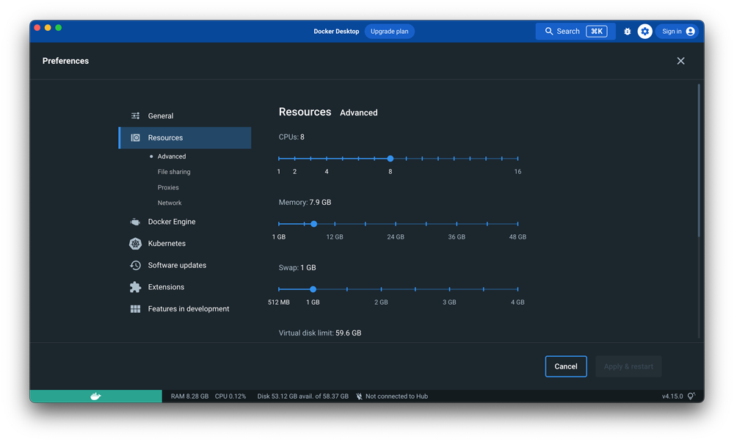Image resolution: width=734 pixels, height=442 pixels.
Task: Click the 48 GB memory mark label
Action: (x=517, y=237)
